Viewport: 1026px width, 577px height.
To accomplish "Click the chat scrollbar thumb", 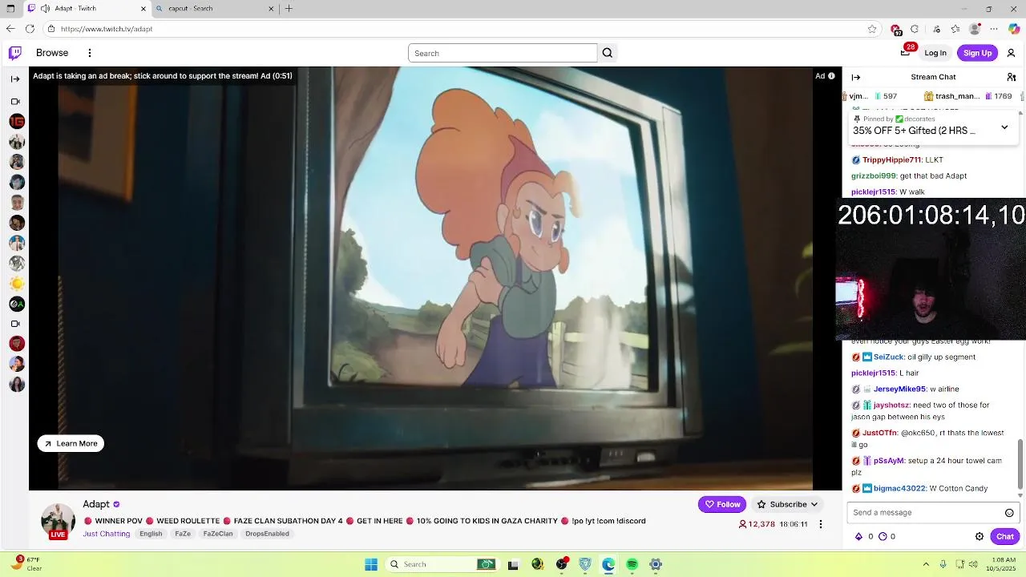I will [1021, 463].
